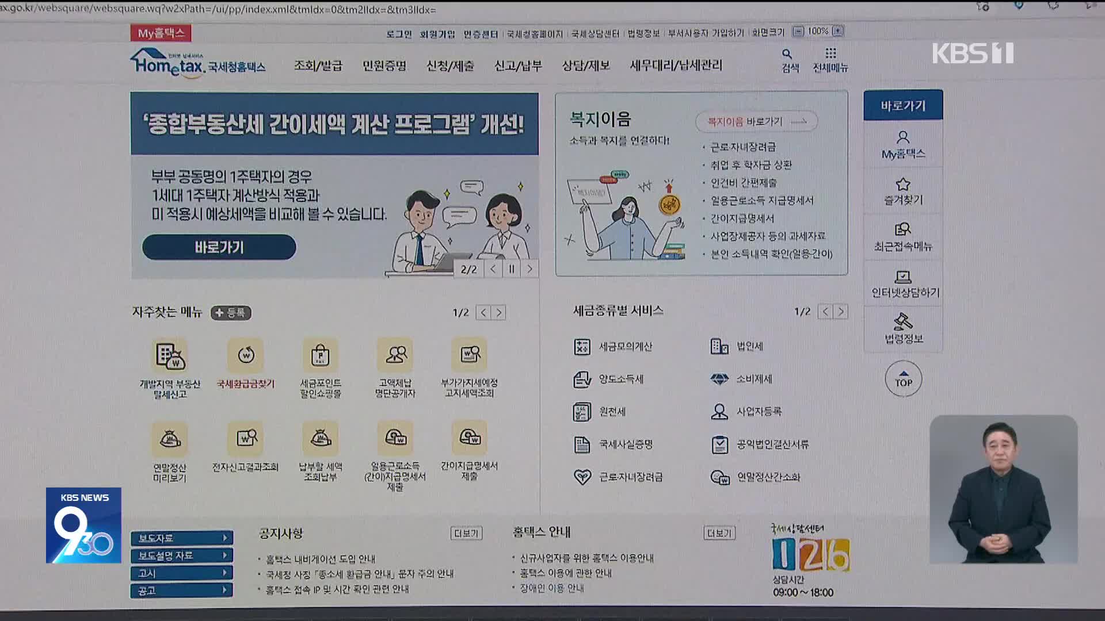
Task: Expand 보도설명 자료 menu
Action: coord(182,555)
